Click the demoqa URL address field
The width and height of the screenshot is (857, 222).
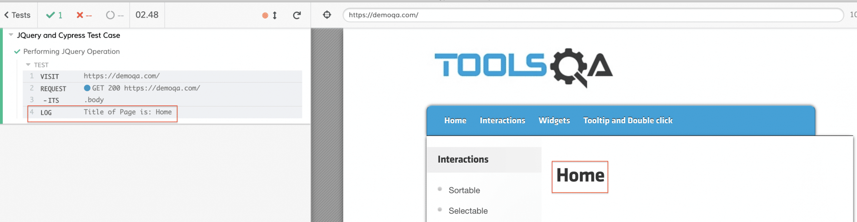coord(593,15)
